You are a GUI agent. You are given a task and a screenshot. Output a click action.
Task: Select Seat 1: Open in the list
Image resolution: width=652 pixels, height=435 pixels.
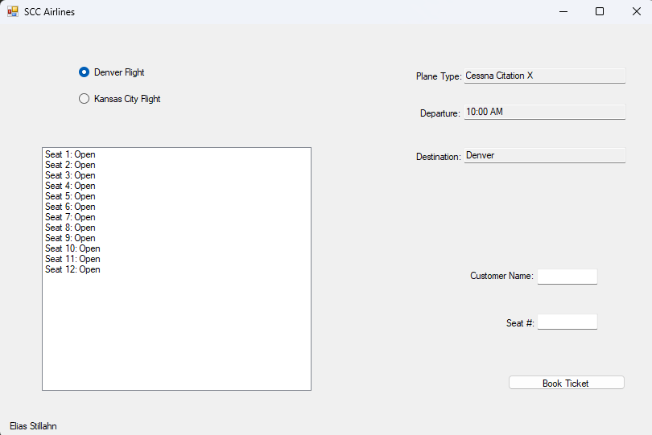[70, 154]
